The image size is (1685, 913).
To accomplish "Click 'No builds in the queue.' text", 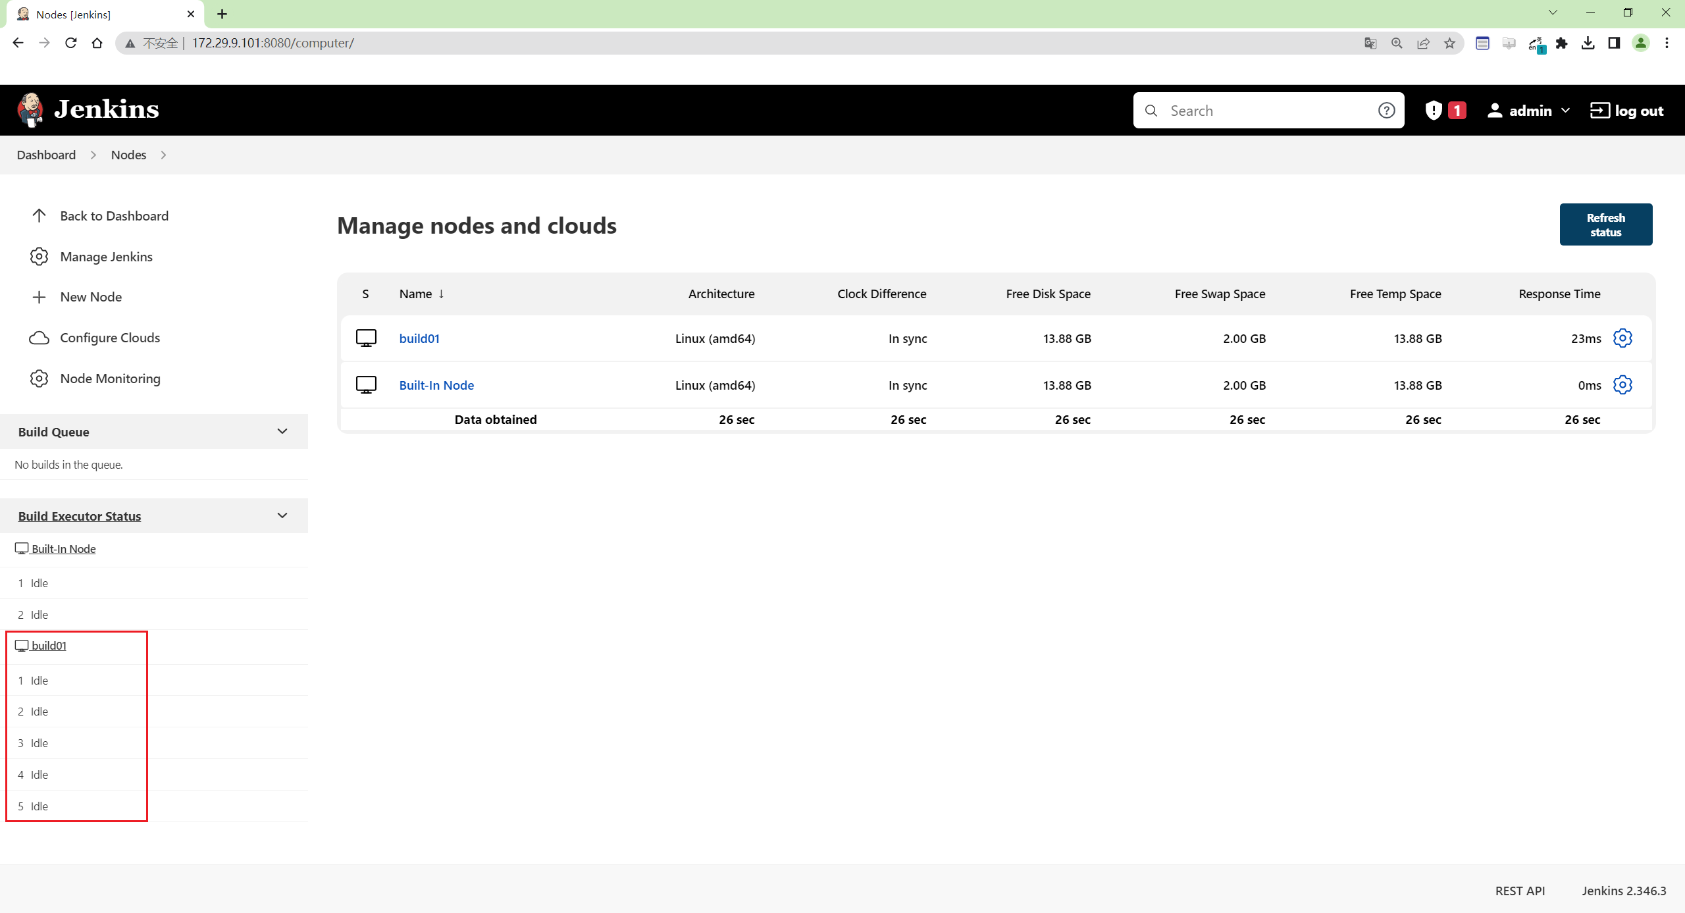I will (x=68, y=465).
